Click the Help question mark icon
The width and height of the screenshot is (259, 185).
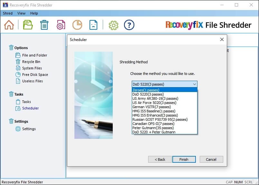point(129,25)
